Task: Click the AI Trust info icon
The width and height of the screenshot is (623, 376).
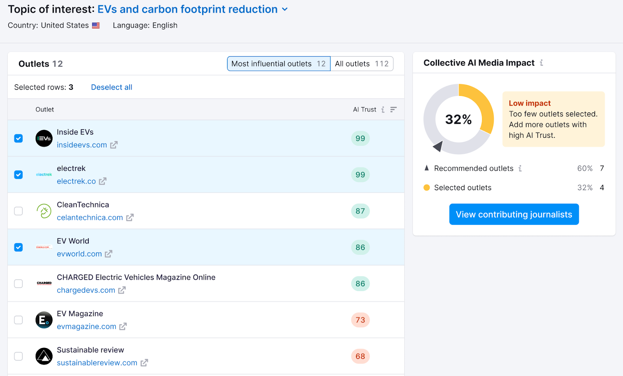Action: pos(383,110)
